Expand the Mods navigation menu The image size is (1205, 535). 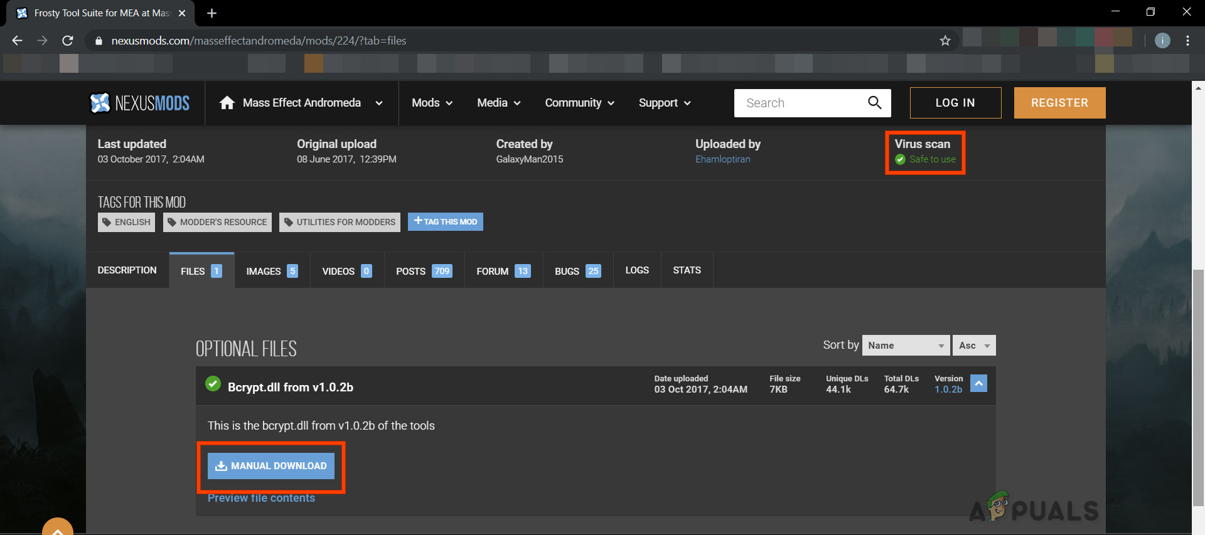[432, 103]
